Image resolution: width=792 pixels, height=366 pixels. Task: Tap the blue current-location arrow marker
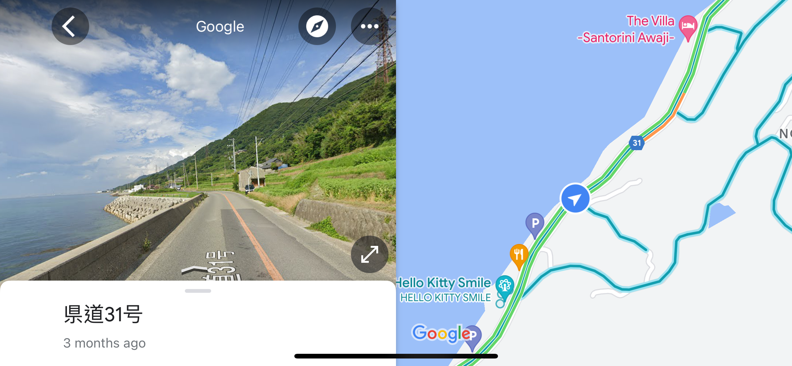click(x=575, y=199)
